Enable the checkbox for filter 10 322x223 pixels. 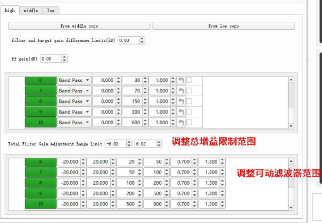coord(189,122)
